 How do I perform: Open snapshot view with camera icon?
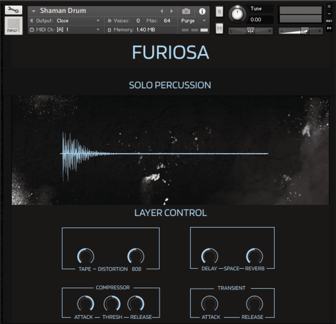click(186, 11)
